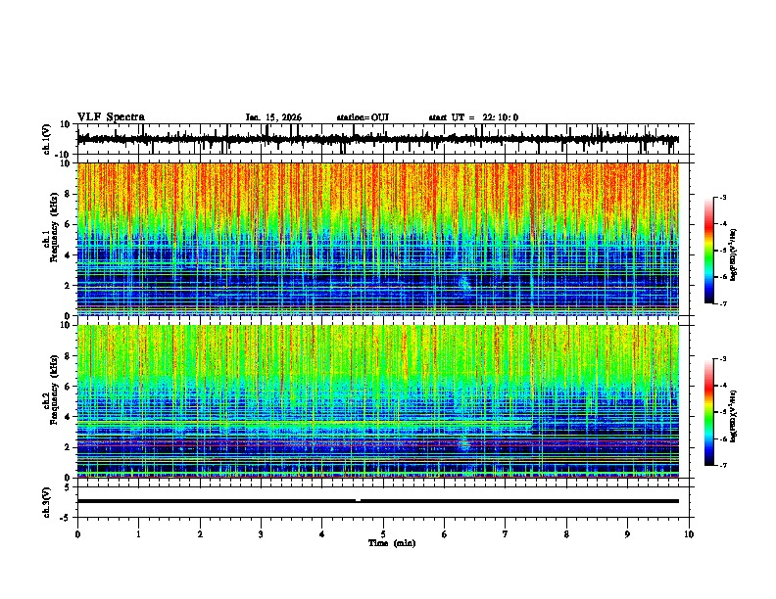Click the ch.1 spectrogram color scale bar
The height and width of the screenshot is (599, 776).
(709, 251)
